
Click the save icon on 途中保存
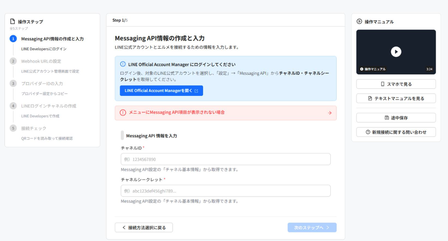click(387, 118)
